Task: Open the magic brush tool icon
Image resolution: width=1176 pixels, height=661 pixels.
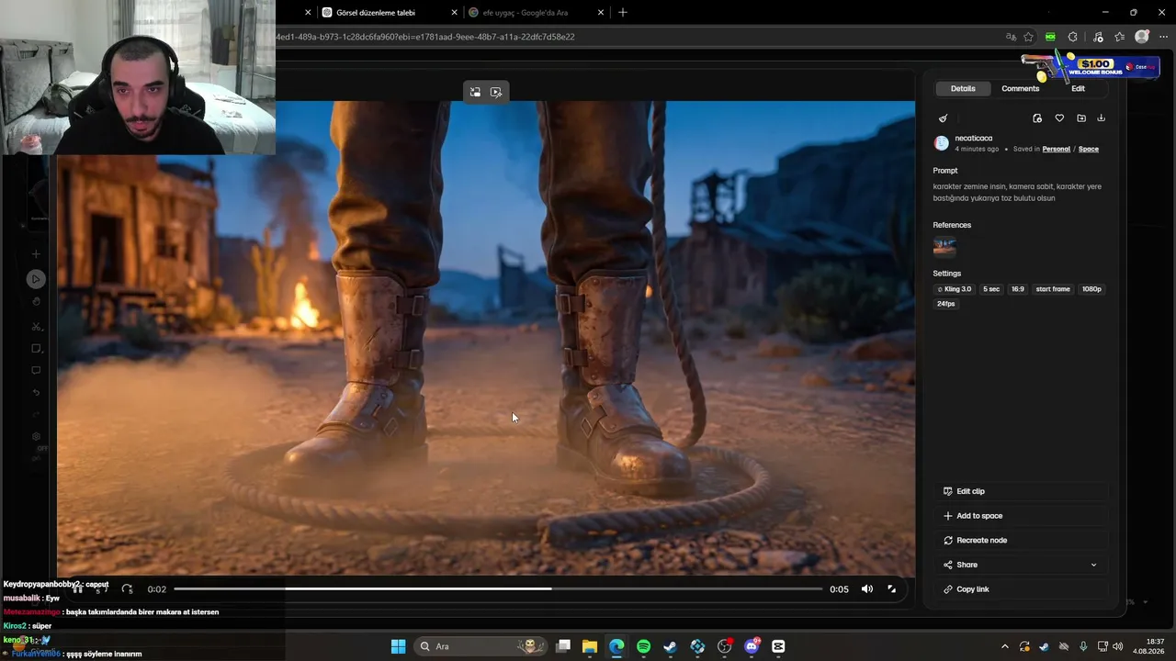Action: (x=943, y=118)
